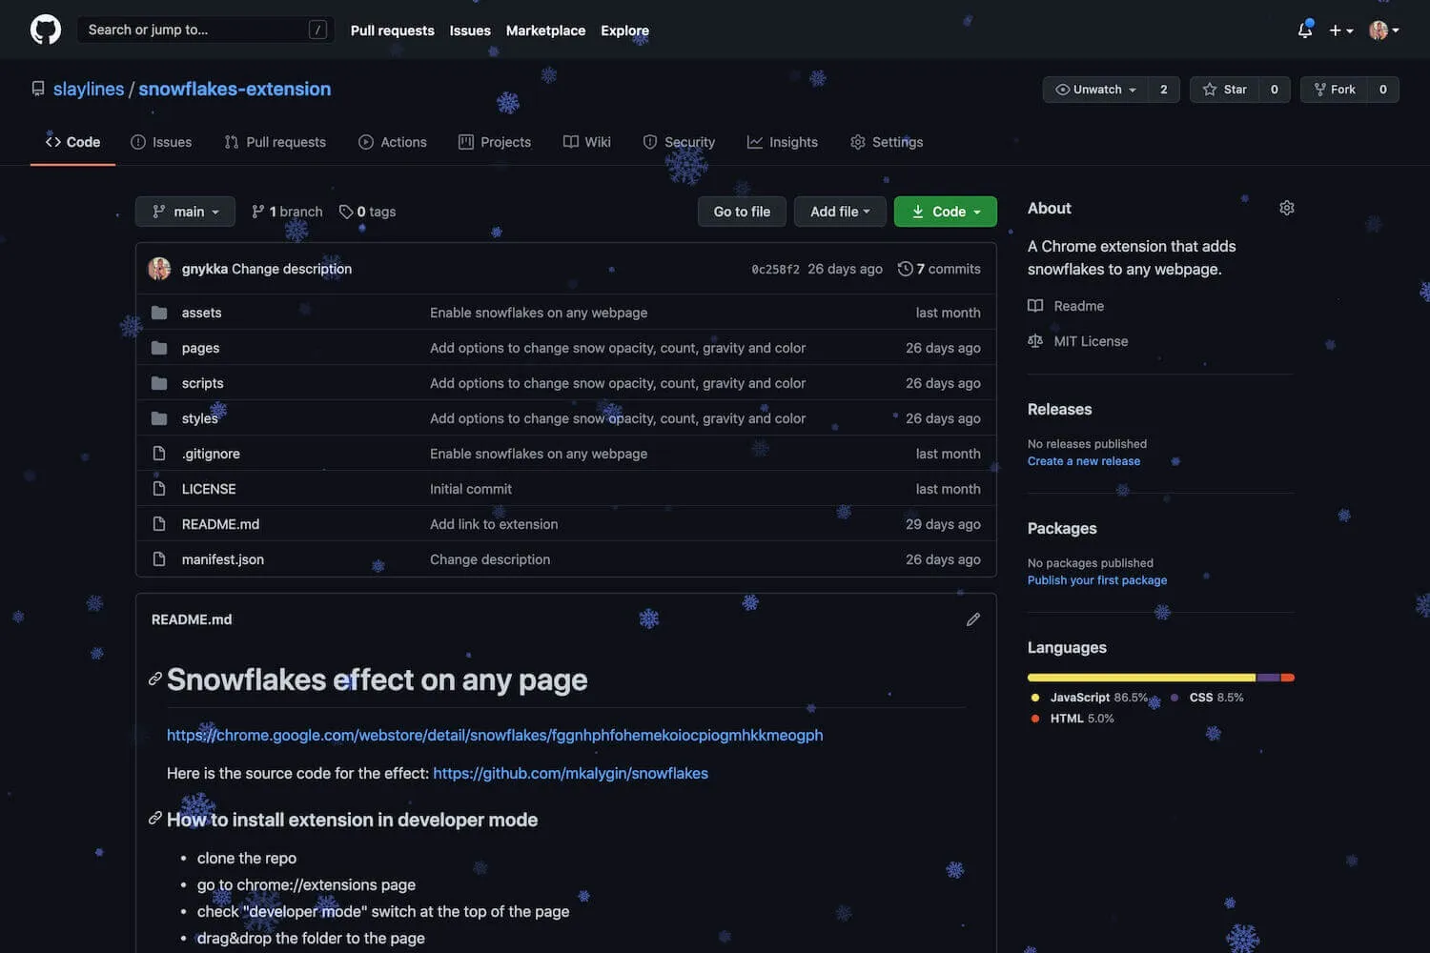Switch to the Insights tab
This screenshot has width=1430, height=953.
782,142
